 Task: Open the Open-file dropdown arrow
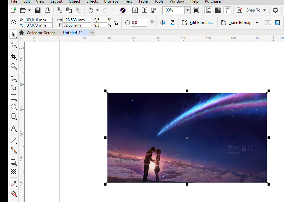point(30,10)
